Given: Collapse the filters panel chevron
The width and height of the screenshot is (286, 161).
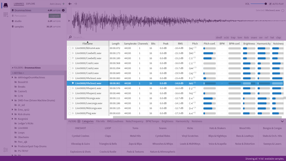Looking at the screenshot, I should point(282,121).
